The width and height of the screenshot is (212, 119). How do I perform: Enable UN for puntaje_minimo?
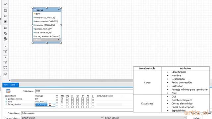[78, 99]
